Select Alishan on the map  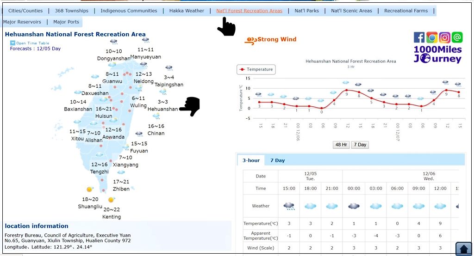(94, 140)
